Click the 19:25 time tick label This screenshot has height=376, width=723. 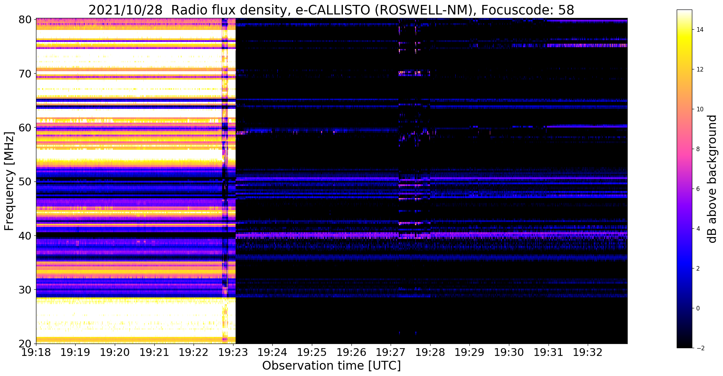click(312, 352)
